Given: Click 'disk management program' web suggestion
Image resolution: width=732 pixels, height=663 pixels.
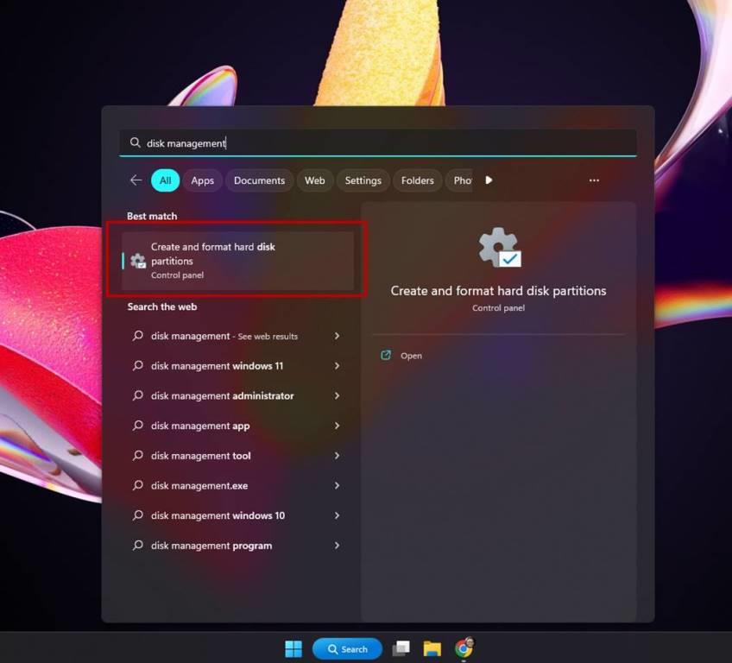Looking at the screenshot, I should pyautogui.click(x=211, y=546).
